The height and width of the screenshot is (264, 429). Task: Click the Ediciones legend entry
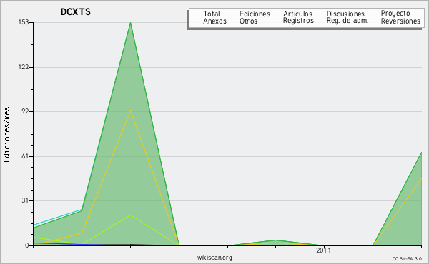tap(249, 14)
